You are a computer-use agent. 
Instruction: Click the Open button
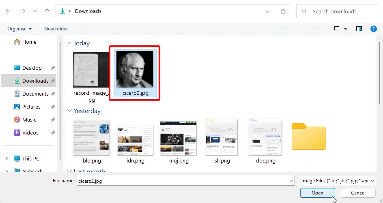[318, 193]
